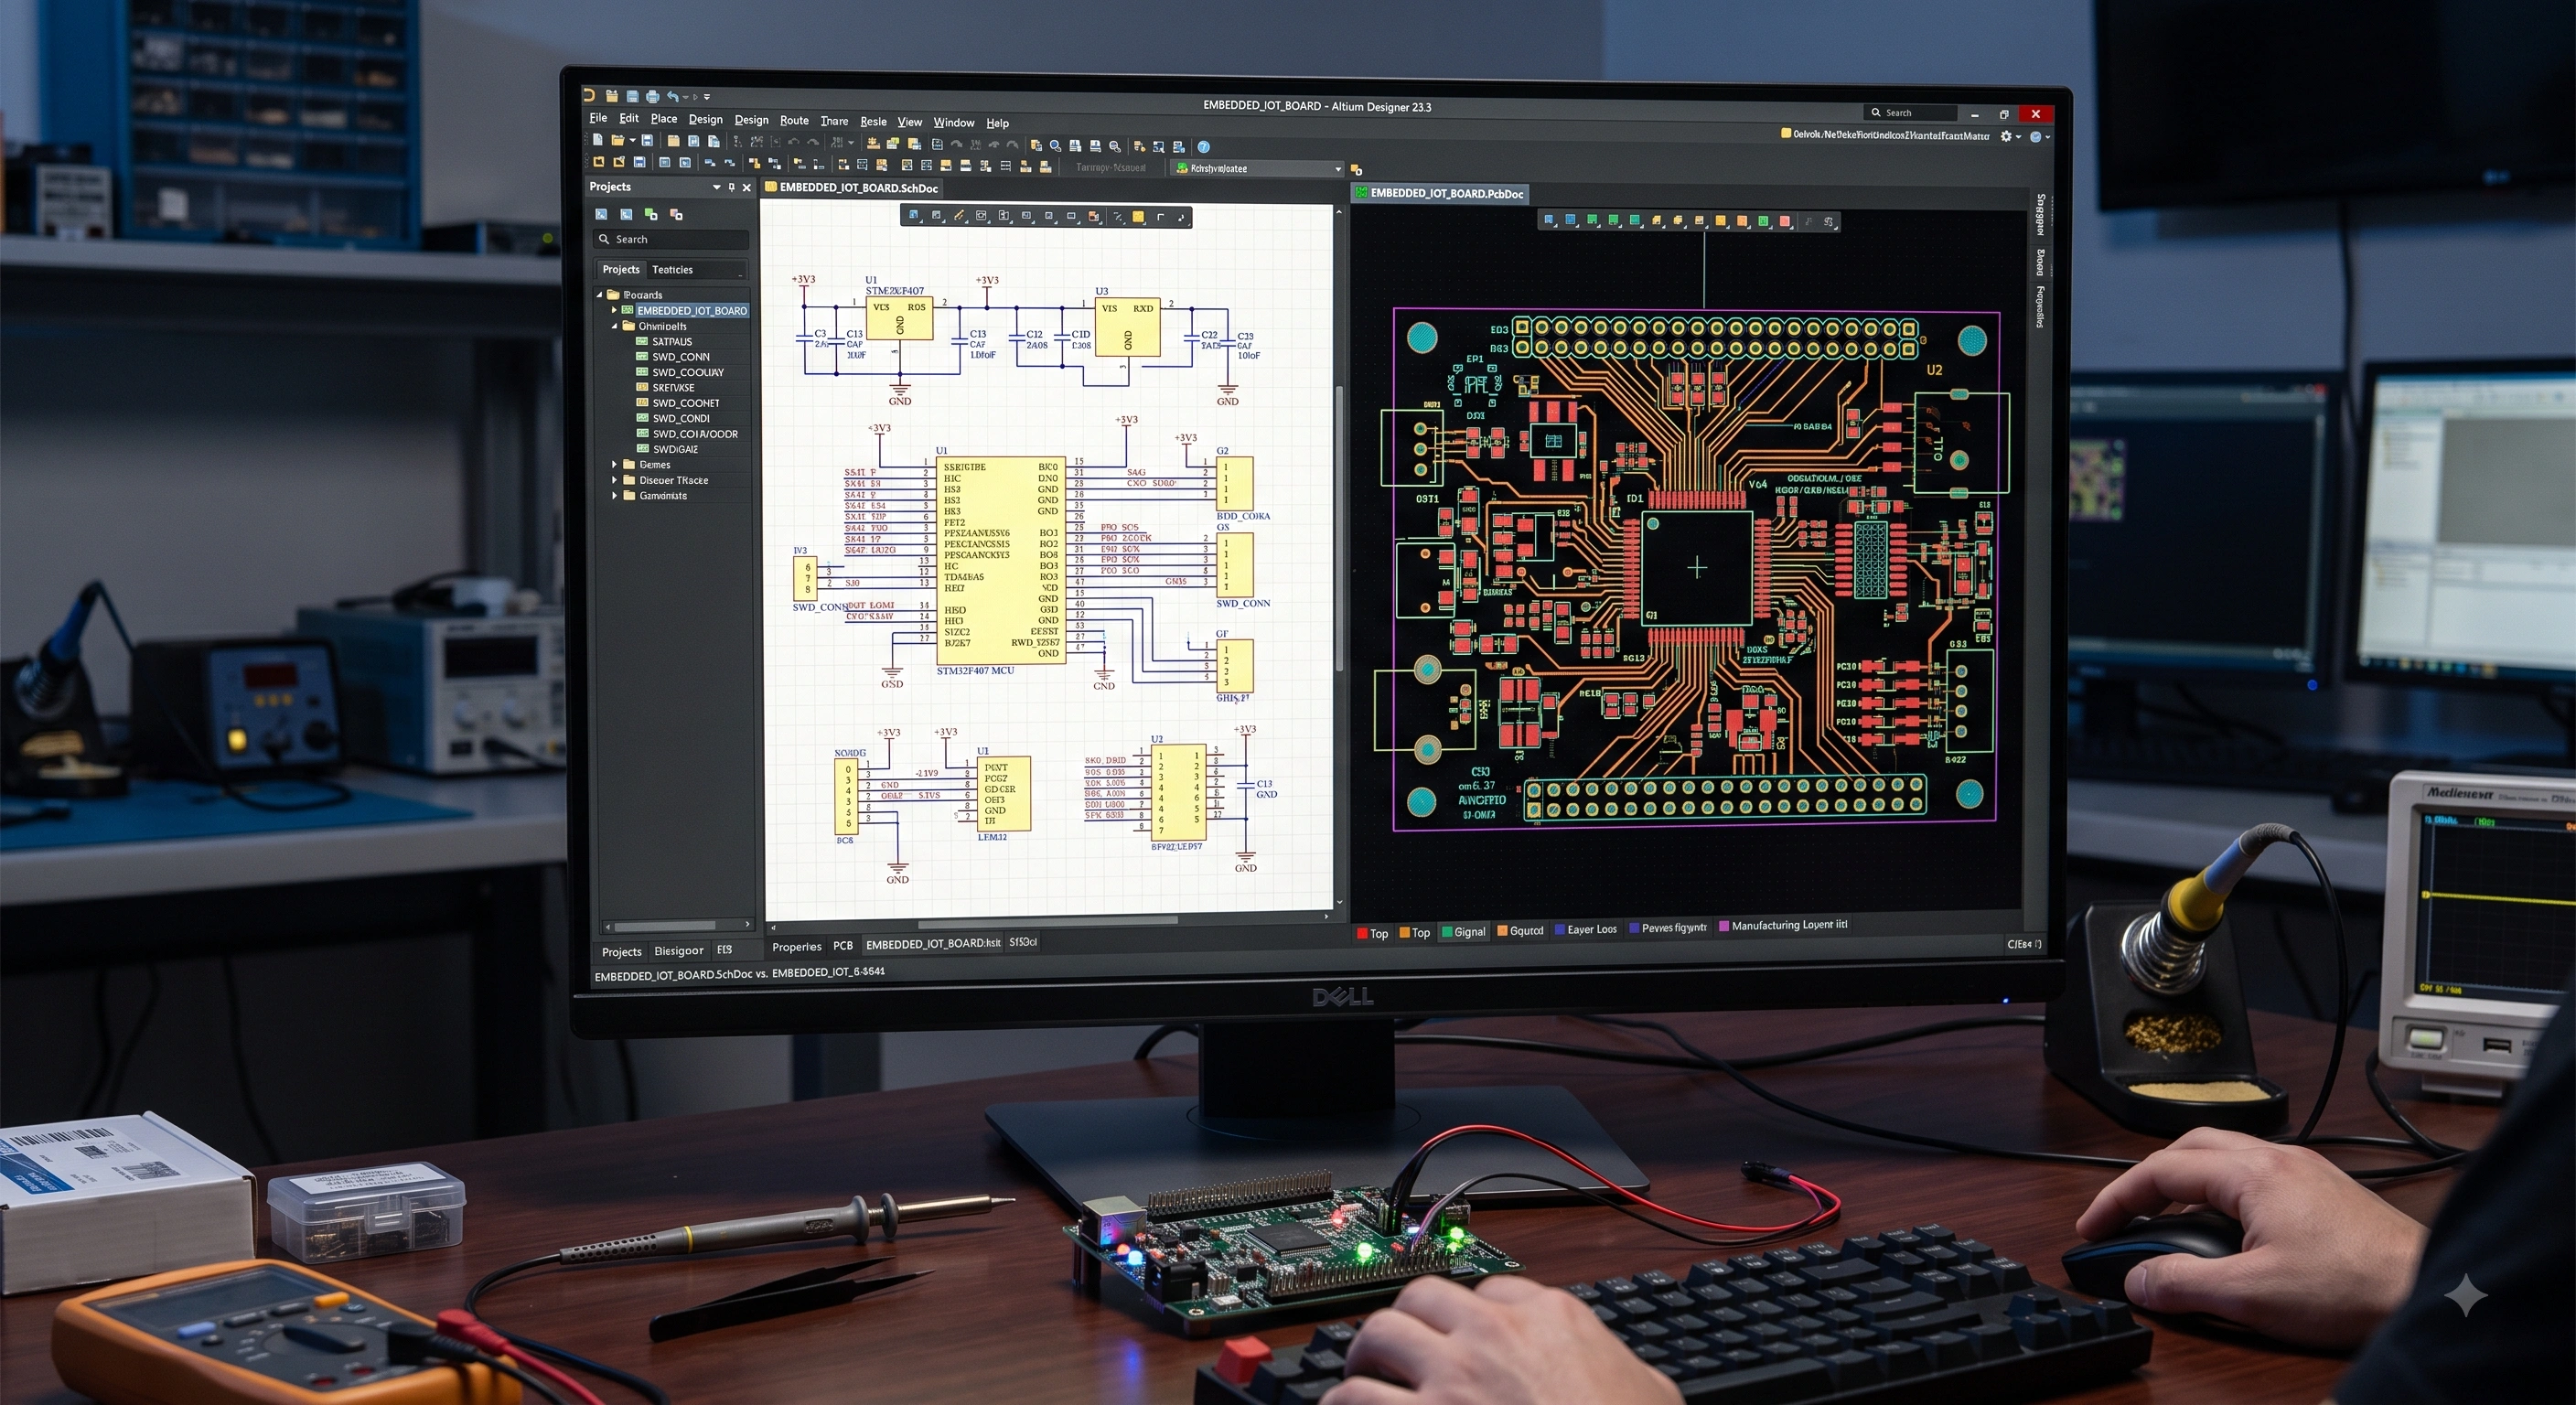
Task: Click the red icon in PCB active bar
Action: (x=1785, y=222)
